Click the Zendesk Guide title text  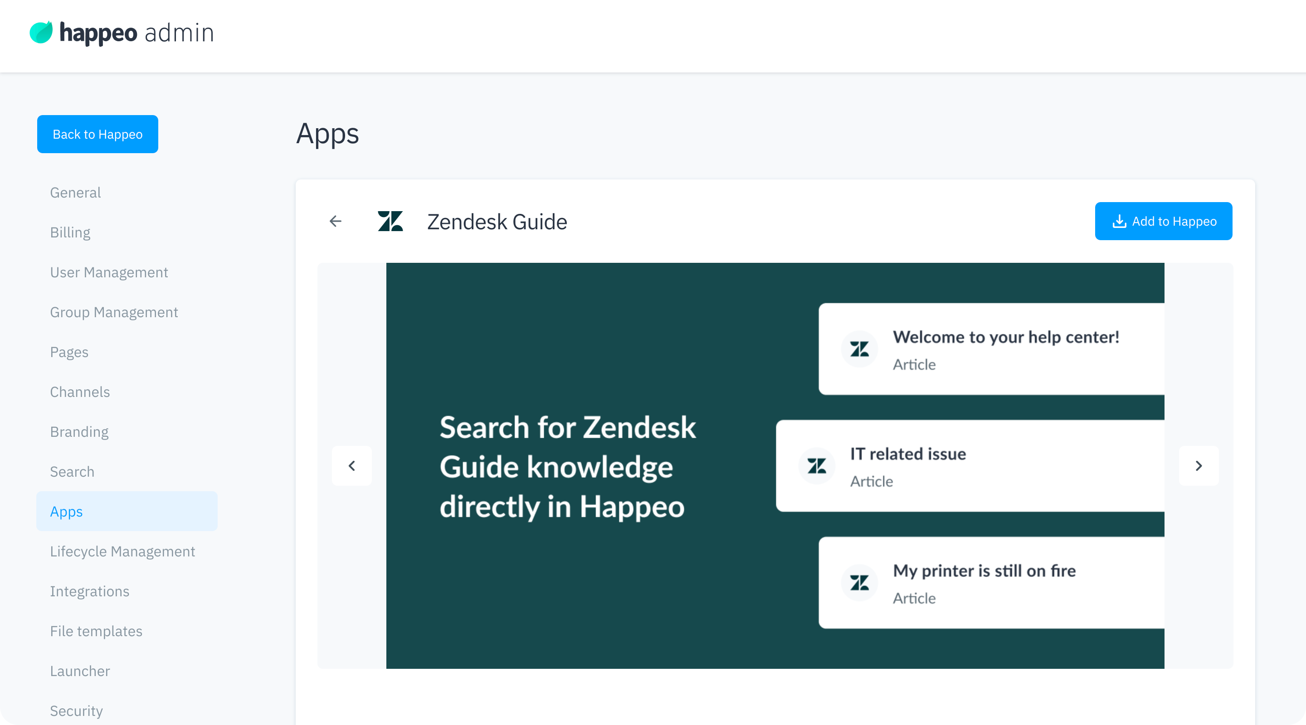[x=497, y=222]
